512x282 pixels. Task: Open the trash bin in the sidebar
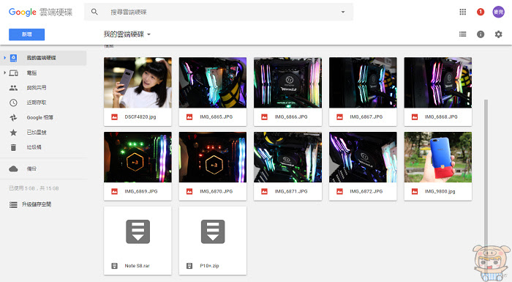click(34, 147)
